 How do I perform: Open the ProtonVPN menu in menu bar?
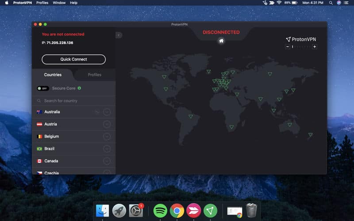coord(23,3)
